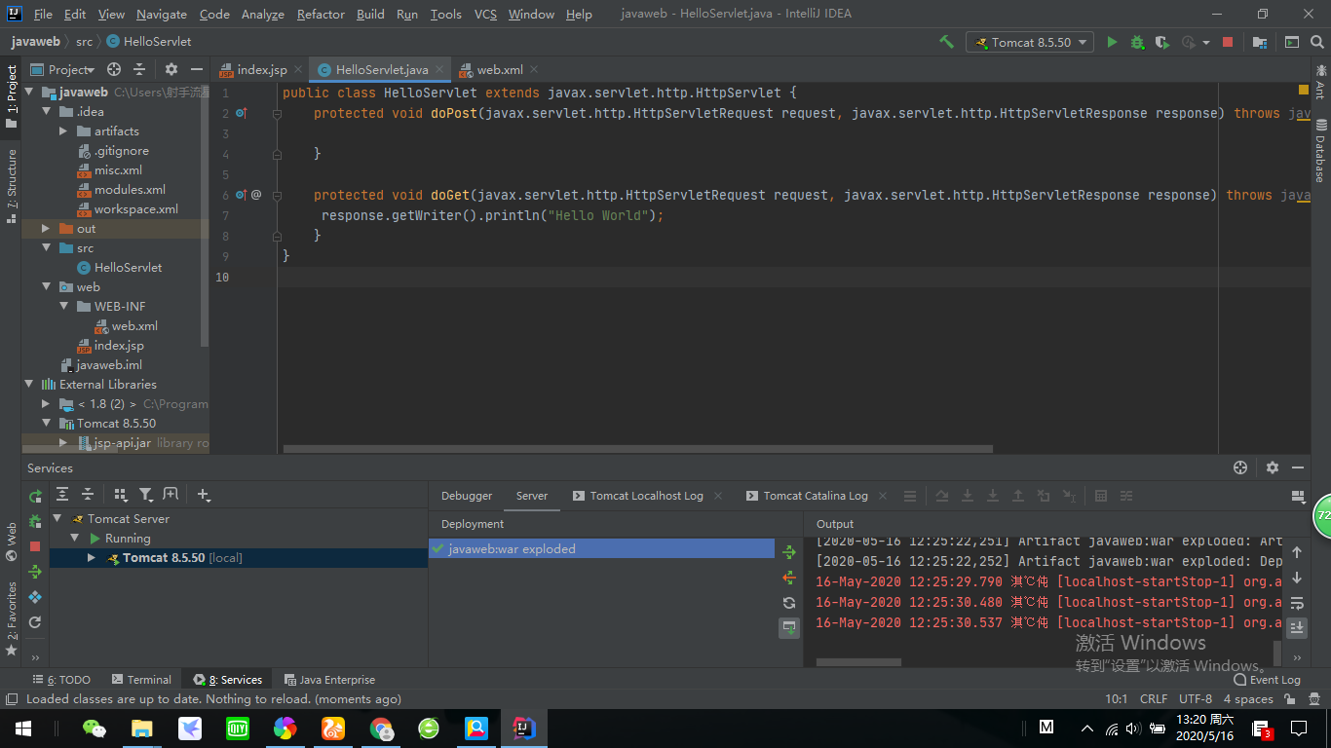Collapse the Tomcat Server node in Services

[x=57, y=519]
